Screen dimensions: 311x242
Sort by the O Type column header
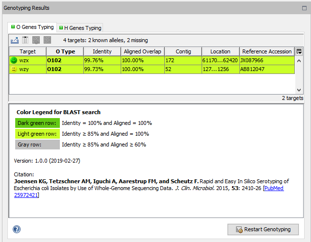[x=65, y=51]
